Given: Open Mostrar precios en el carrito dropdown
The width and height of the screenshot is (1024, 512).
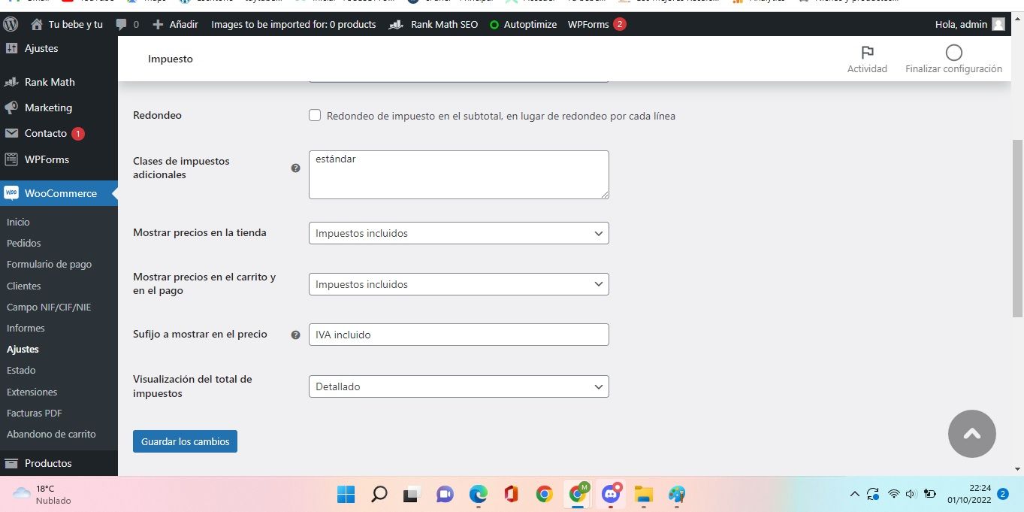Looking at the screenshot, I should pos(458,284).
